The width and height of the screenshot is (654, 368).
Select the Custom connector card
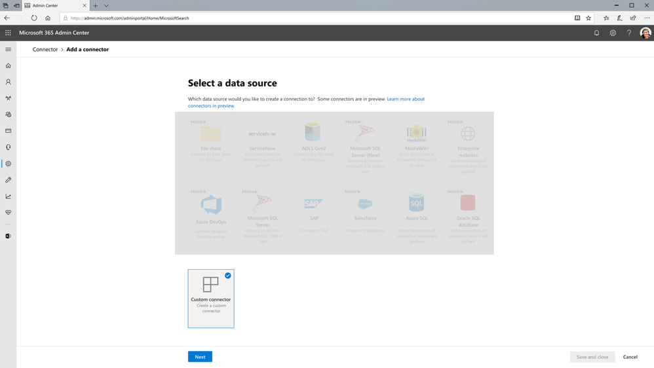pos(211,299)
